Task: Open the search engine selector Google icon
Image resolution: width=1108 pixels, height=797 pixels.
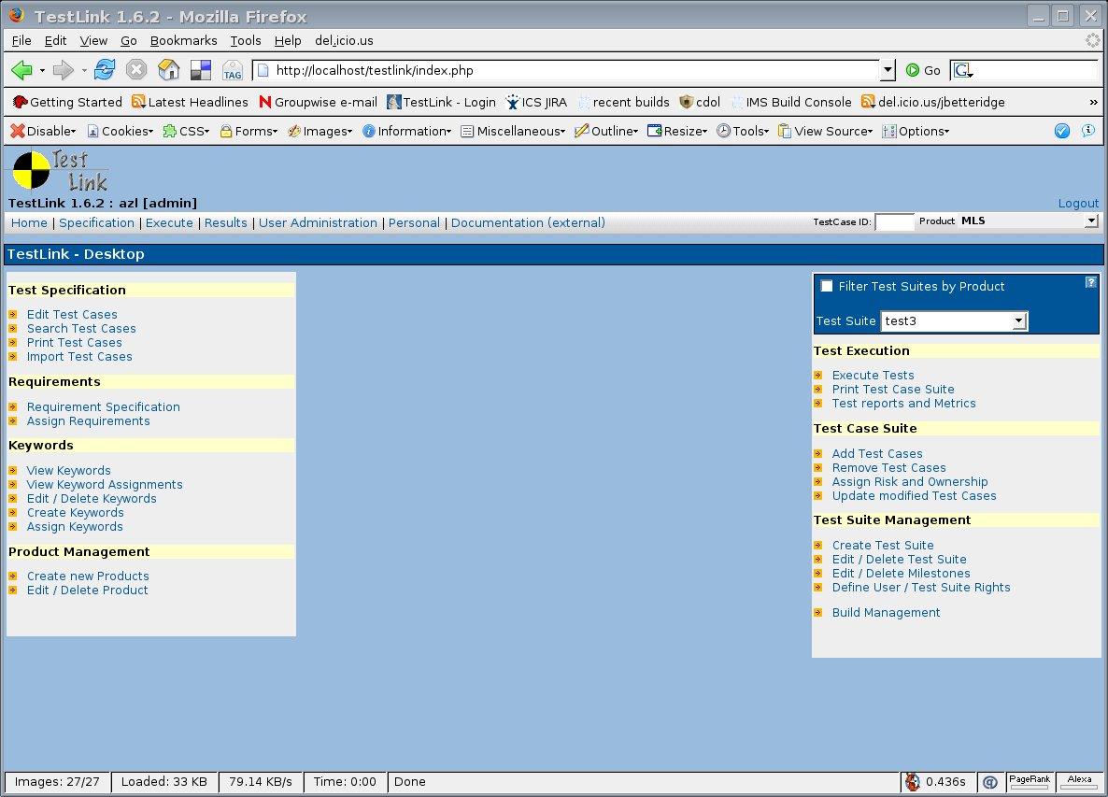Action: coord(962,71)
